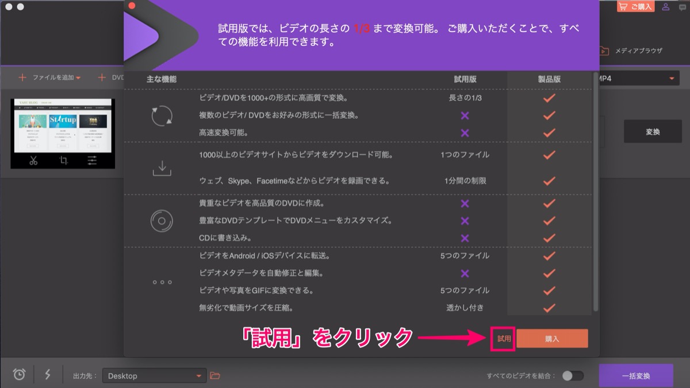Click the lightning high-speed conversion icon

coord(48,374)
